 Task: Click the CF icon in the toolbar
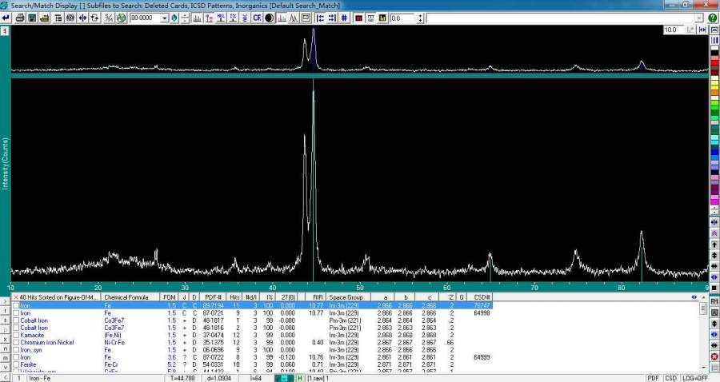click(x=257, y=18)
